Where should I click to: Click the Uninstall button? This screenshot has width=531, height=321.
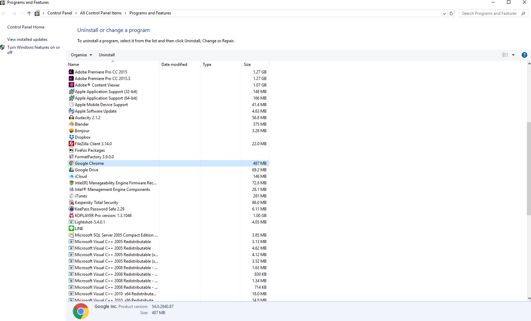[107, 55]
